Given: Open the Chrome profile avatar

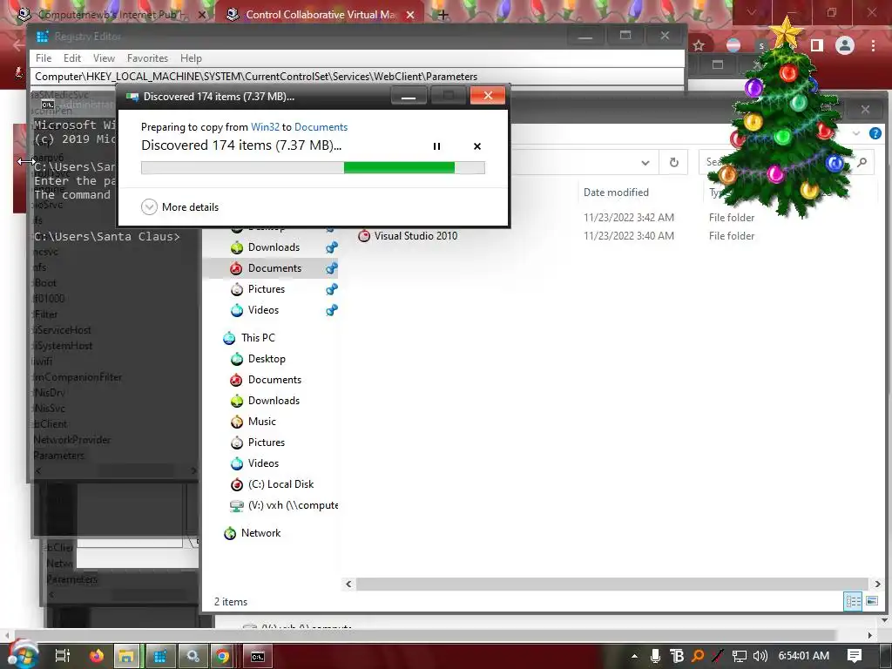Looking at the screenshot, I should (x=845, y=45).
